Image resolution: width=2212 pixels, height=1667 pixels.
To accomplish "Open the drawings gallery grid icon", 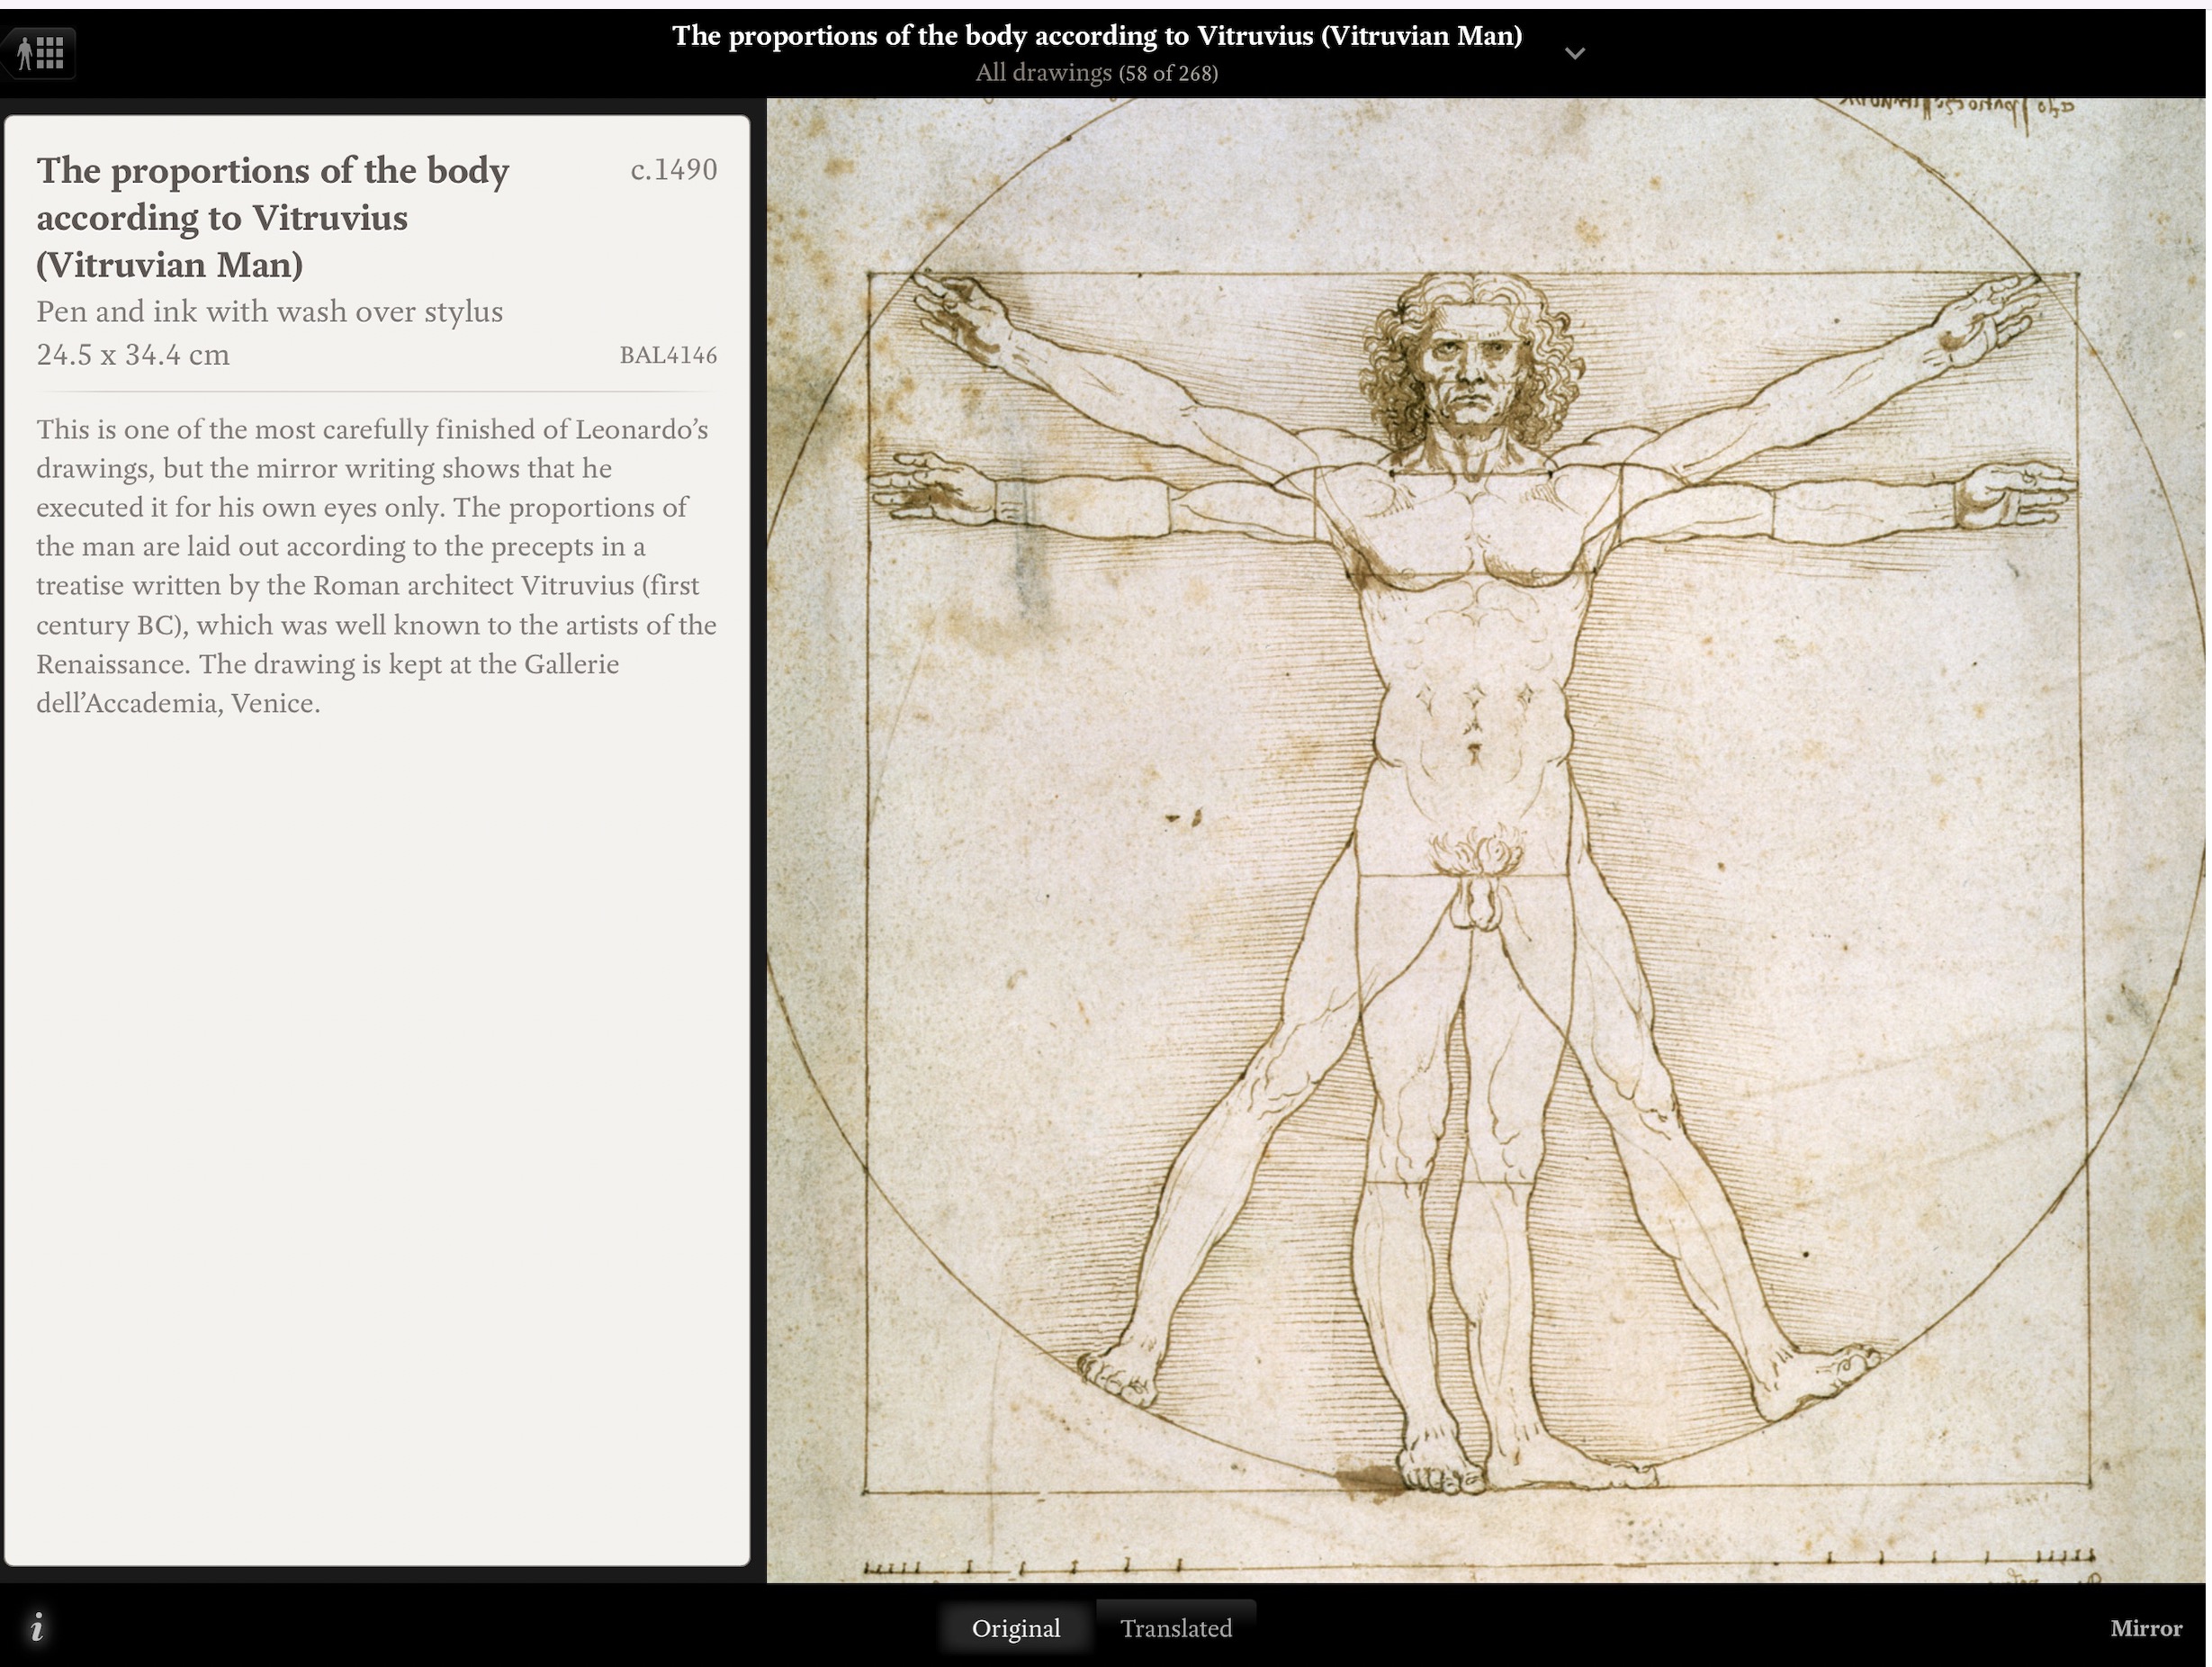I will 40,52.
